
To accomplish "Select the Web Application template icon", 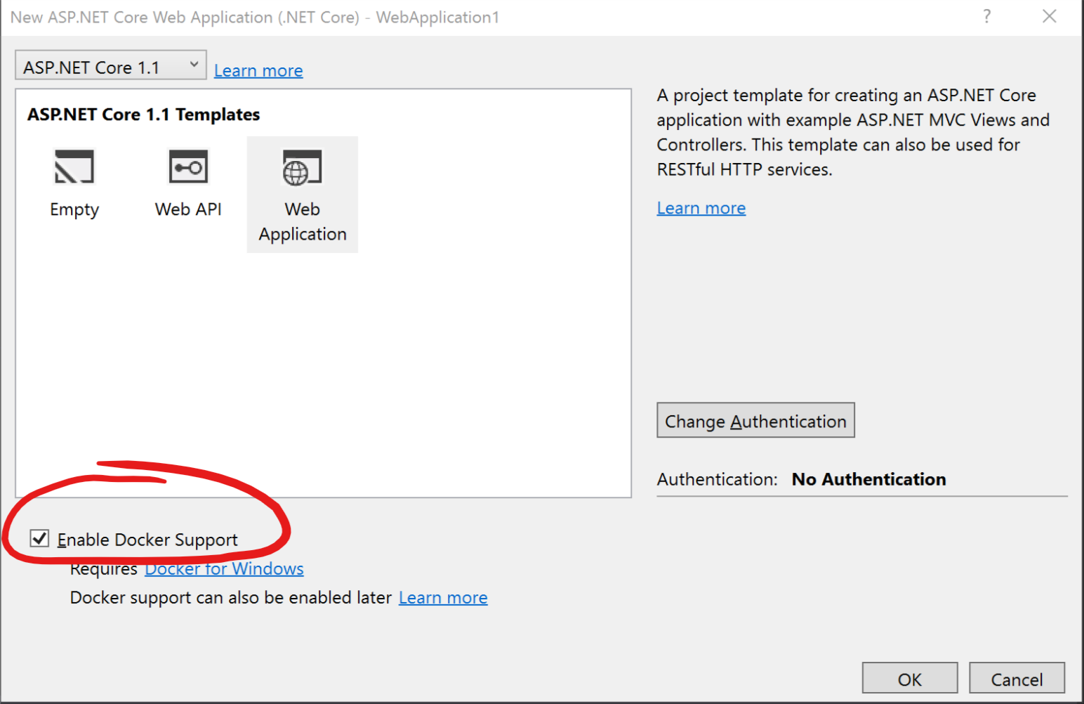I will (x=303, y=167).
